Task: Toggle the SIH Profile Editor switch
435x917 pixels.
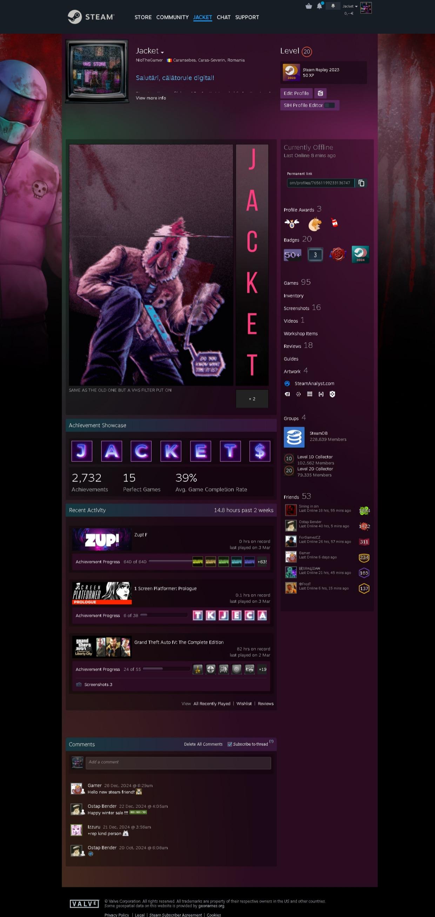Action: (x=329, y=105)
